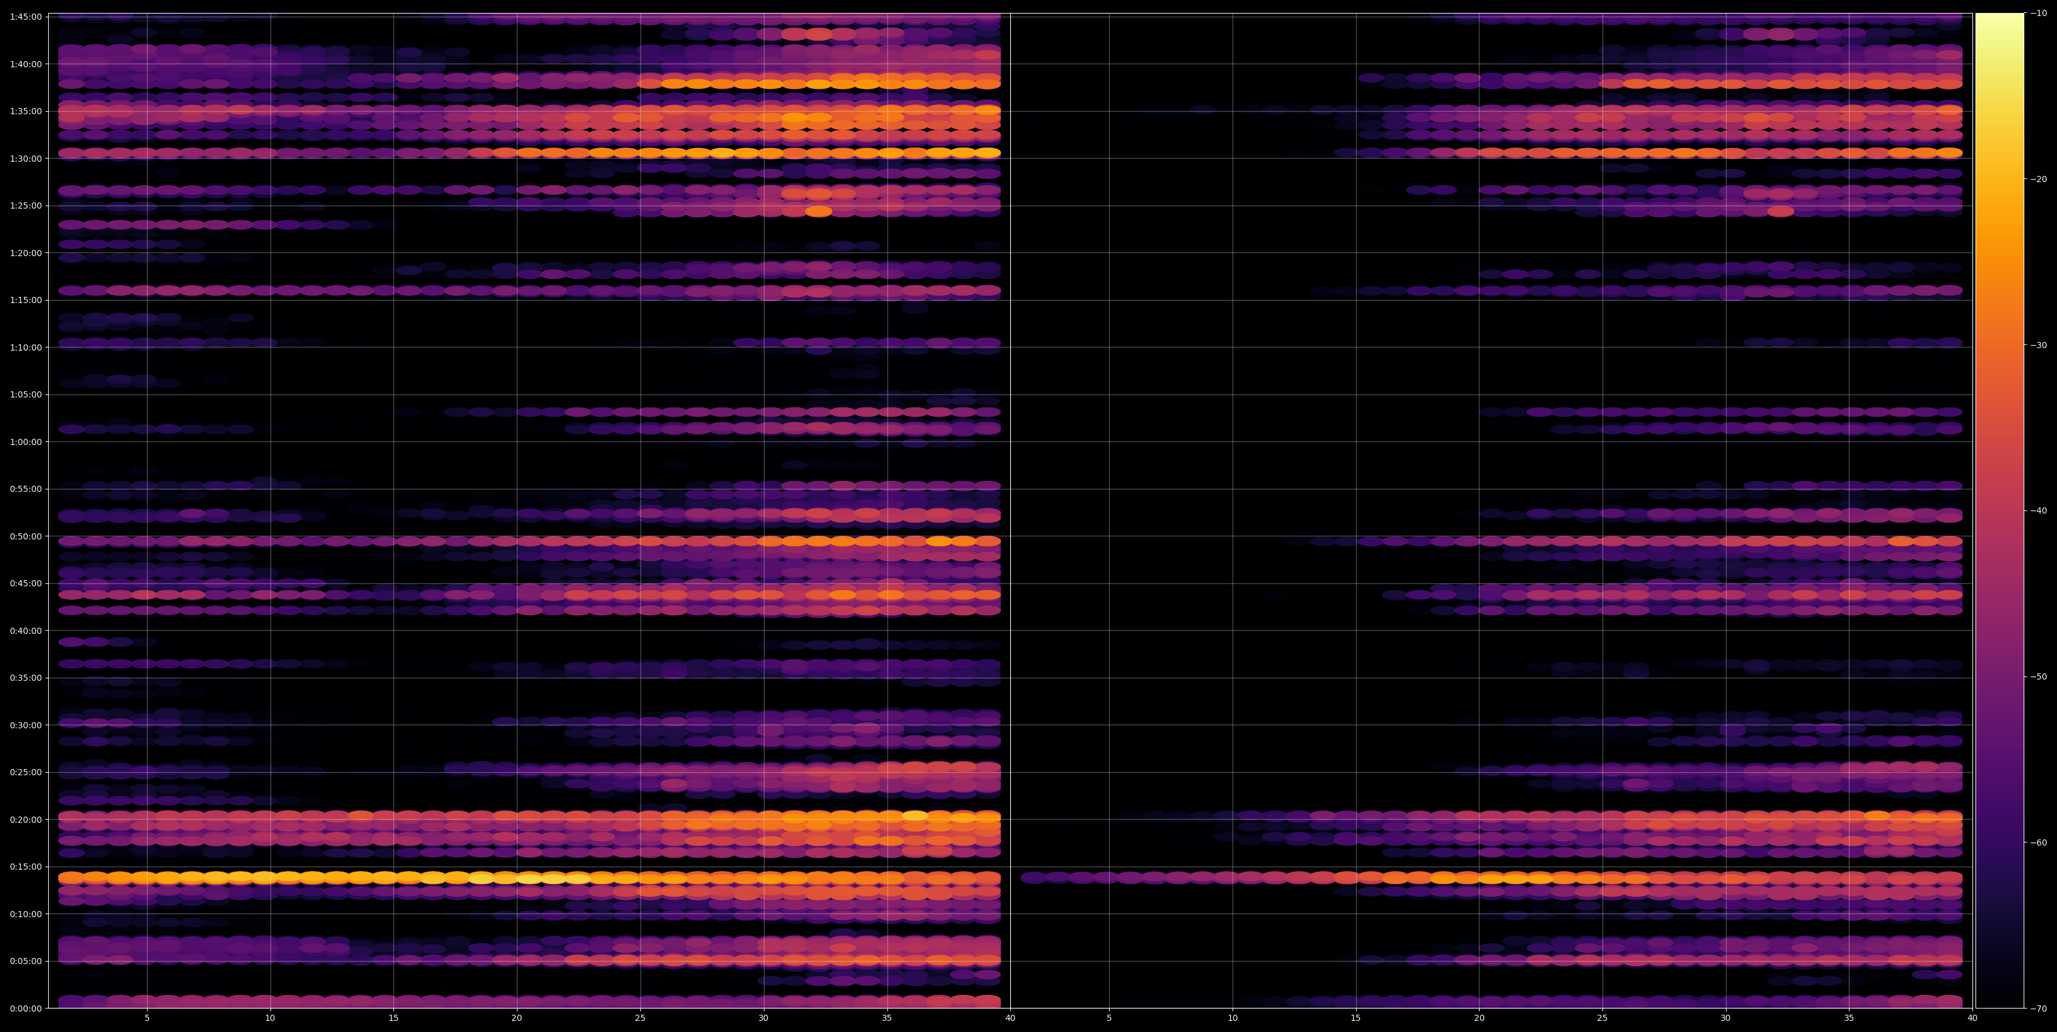Viewport: 2057px width, 1032px height.
Task: Pick the 0:40:00 time label
Action: (x=25, y=631)
